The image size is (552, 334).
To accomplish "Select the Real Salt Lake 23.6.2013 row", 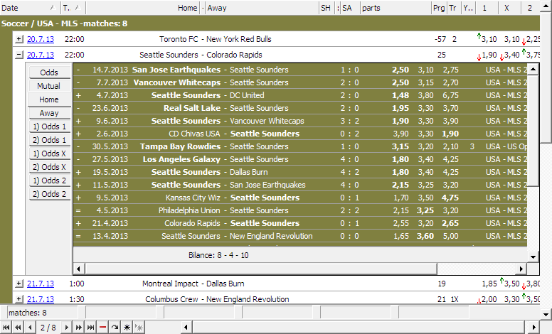I will click(300, 108).
